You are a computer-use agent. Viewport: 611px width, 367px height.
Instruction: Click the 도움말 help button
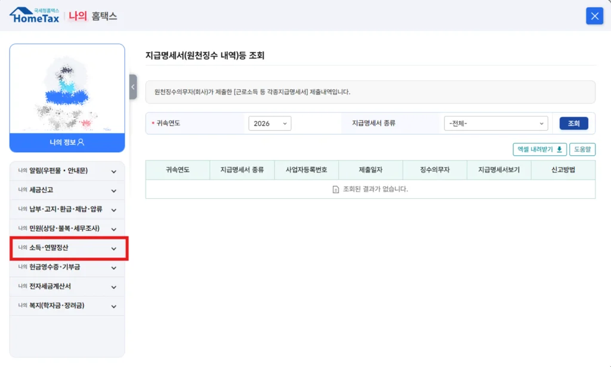pyautogui.click(x=582, y=149)
